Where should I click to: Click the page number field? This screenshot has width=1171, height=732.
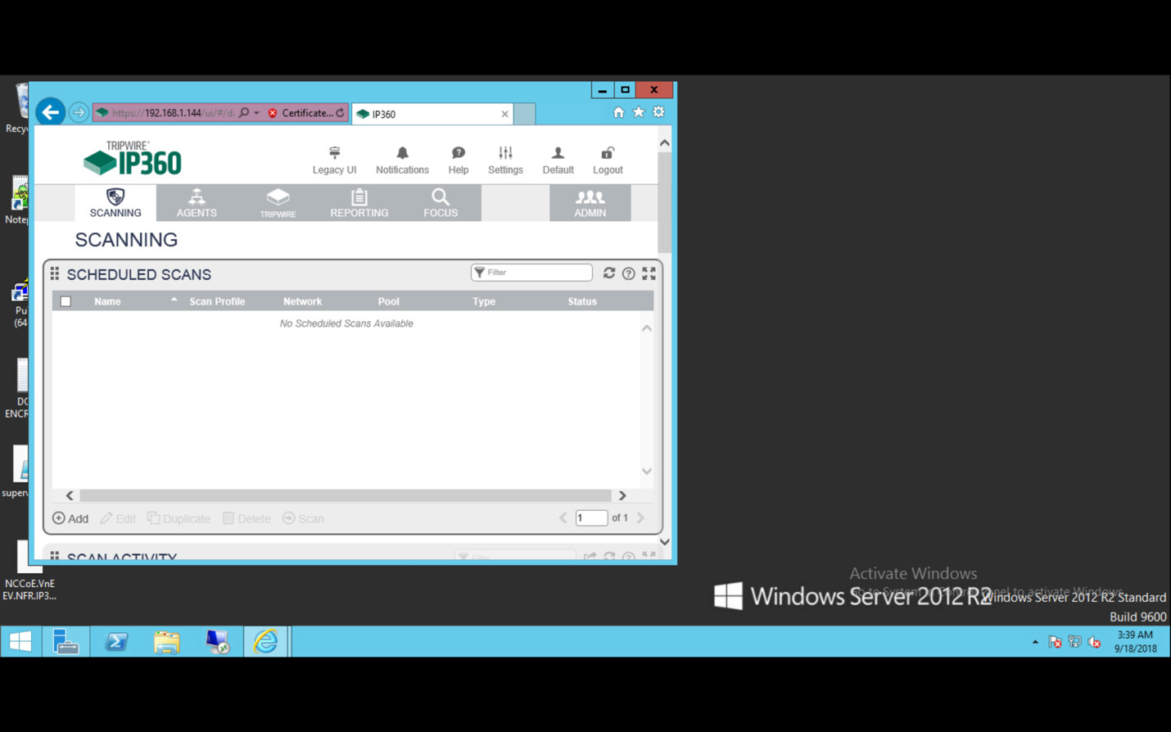(x=591, y=517)
